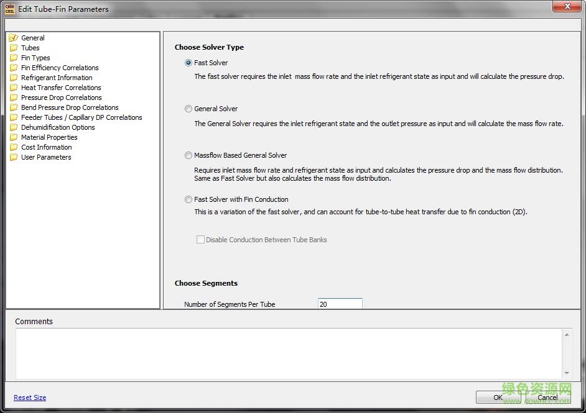Close the Edit Tube-Fin Parameters dialog
This screenshot has height=413, width=586.
tap(567, 6)
